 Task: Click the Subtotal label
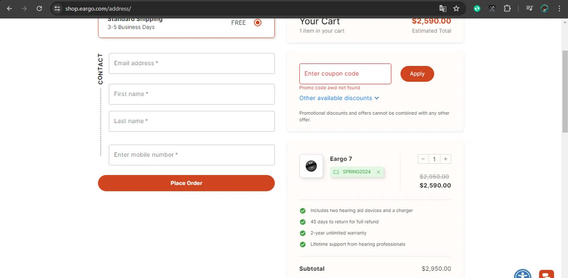(312, 269)
